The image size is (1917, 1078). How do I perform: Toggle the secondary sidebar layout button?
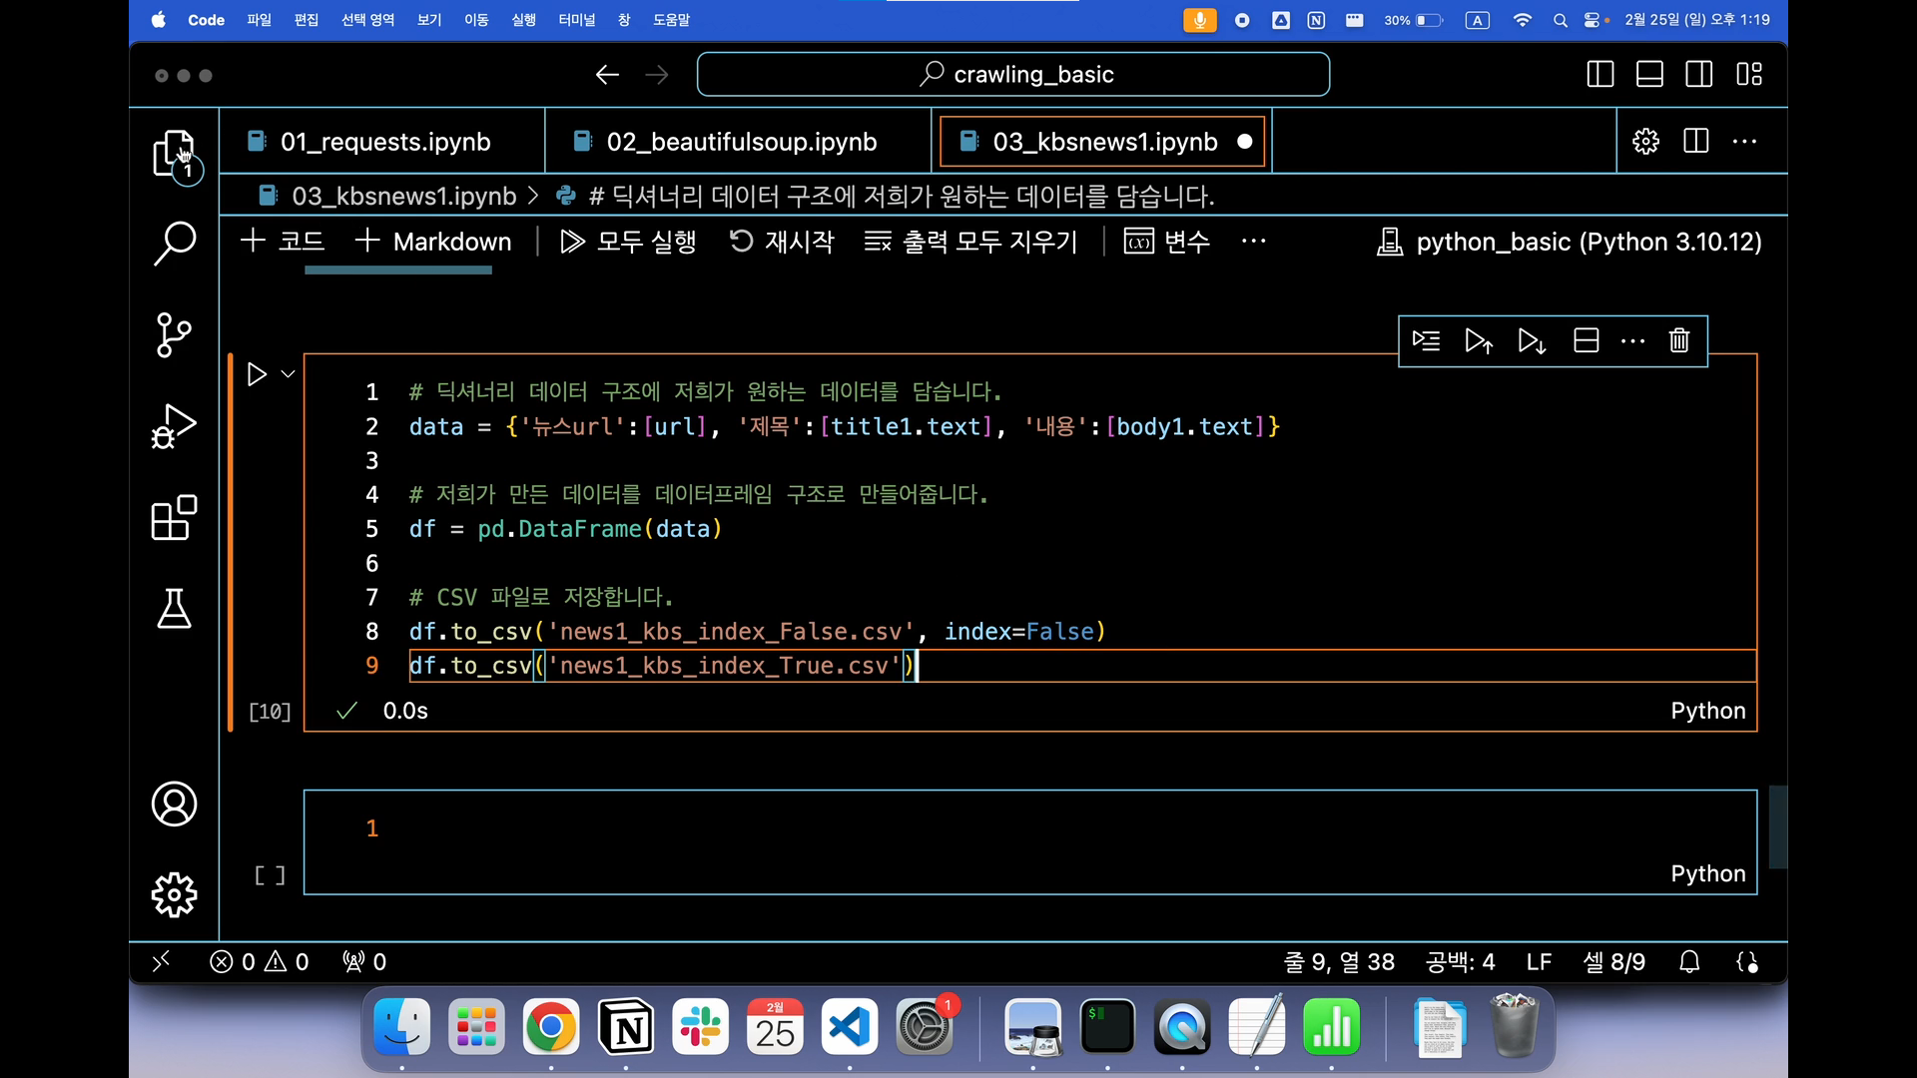tap(1698, 75)
